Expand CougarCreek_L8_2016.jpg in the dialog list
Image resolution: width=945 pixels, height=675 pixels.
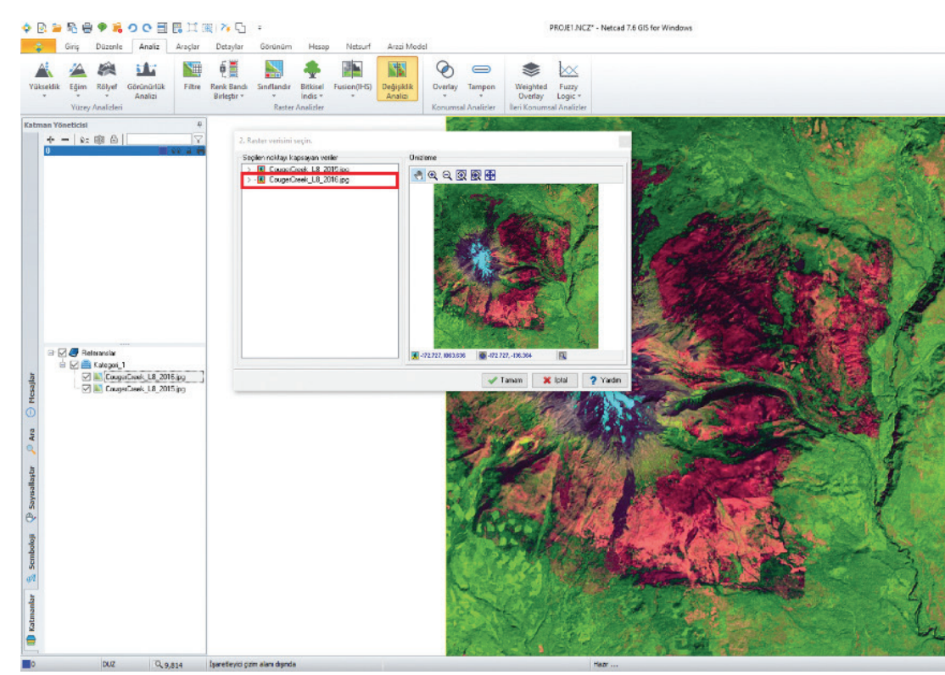[x=248, y=180]
